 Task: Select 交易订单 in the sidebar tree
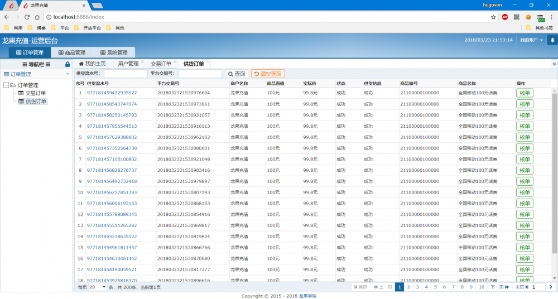pos(36,93)
